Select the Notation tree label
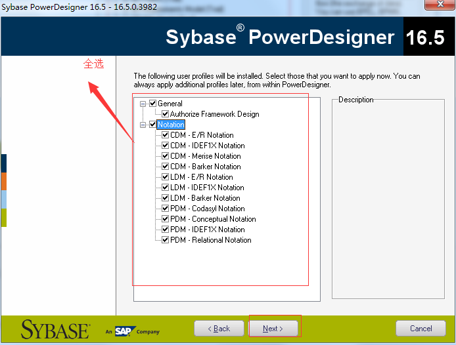This screenshot has width=456, height=345. (x=171, y=125)
